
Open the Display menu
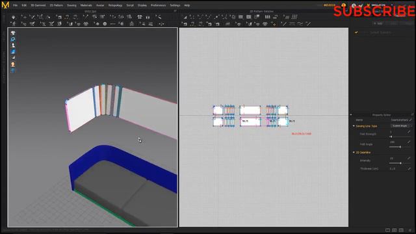tap(142, 5)
